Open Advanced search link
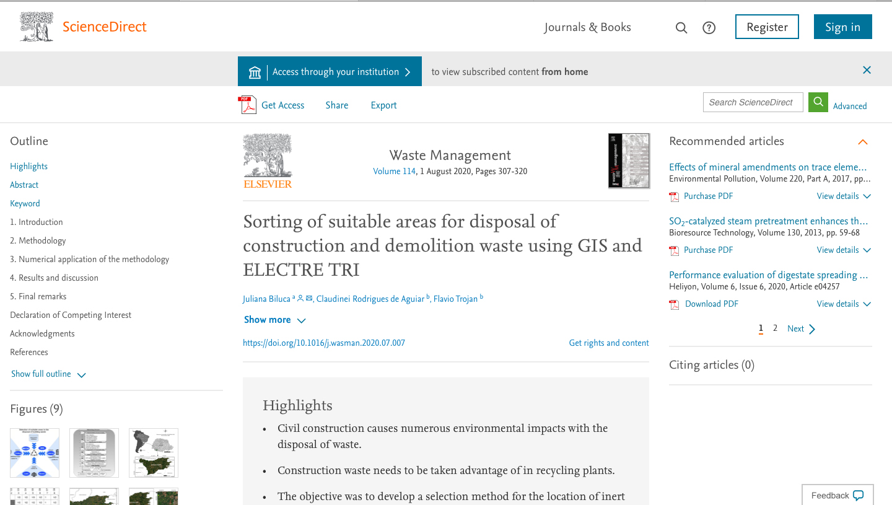This screenshot has width=892, height=505. click(850, 106)
